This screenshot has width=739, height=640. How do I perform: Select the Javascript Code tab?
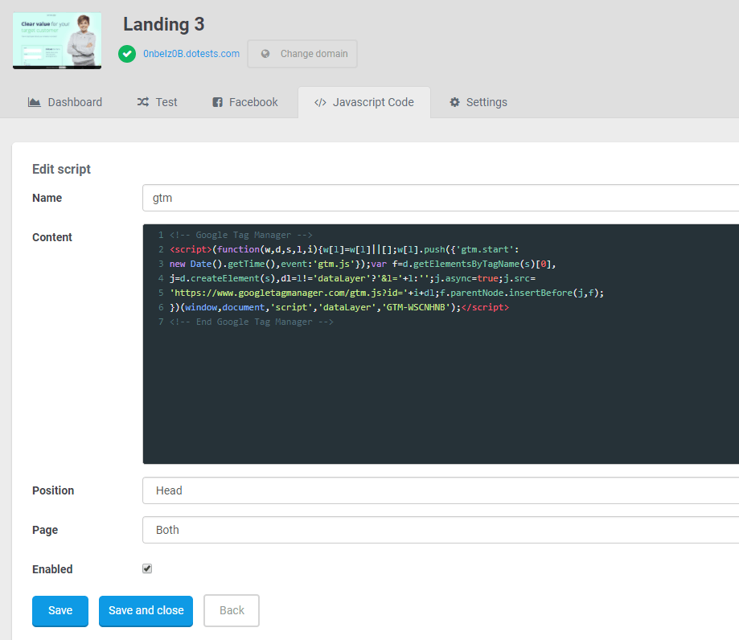point(364,102)
